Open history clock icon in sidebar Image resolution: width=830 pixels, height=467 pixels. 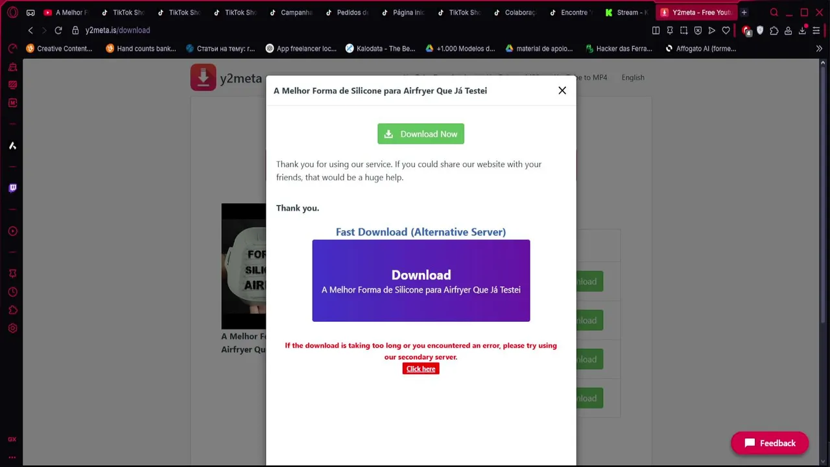tap(12, 292)
